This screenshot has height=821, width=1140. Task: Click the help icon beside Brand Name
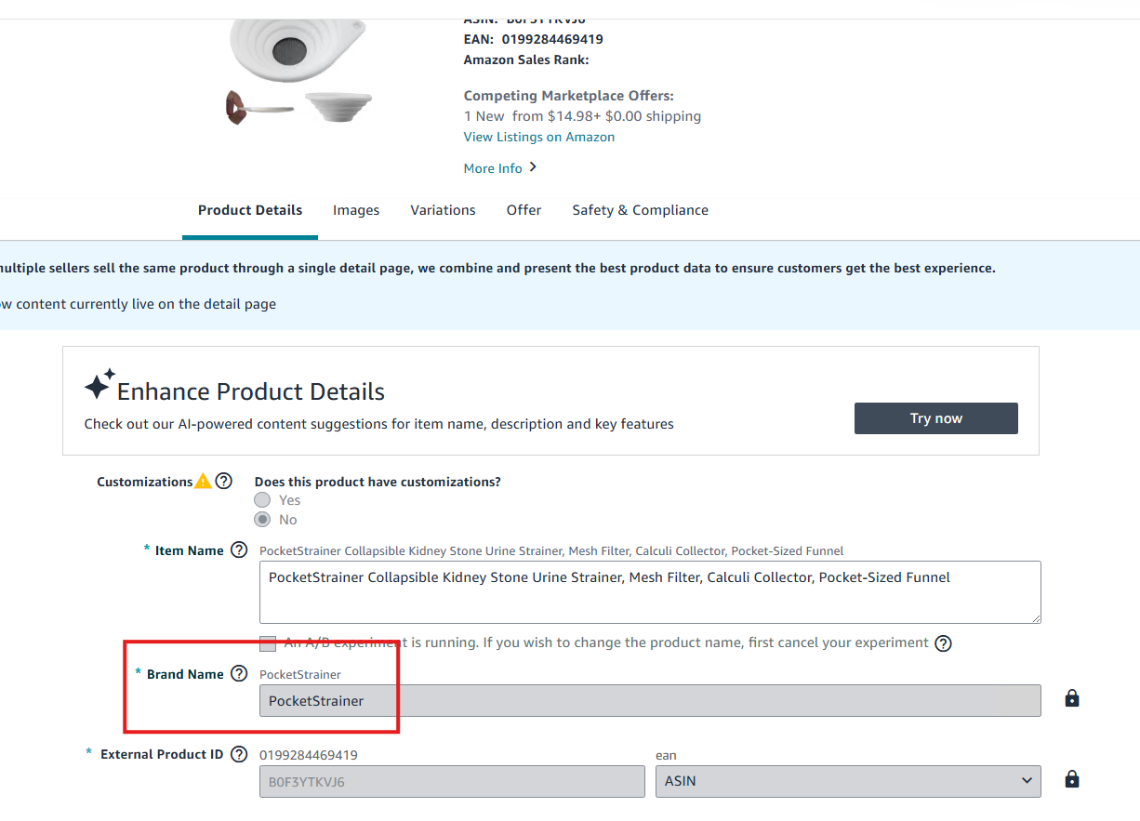(239, 674)
